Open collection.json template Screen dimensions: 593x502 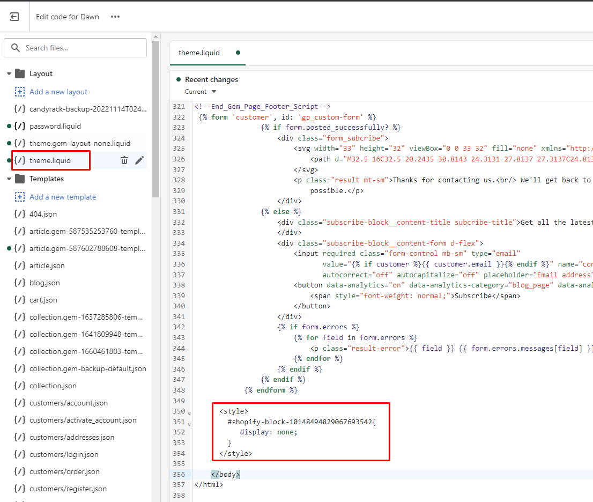[53, 386]
